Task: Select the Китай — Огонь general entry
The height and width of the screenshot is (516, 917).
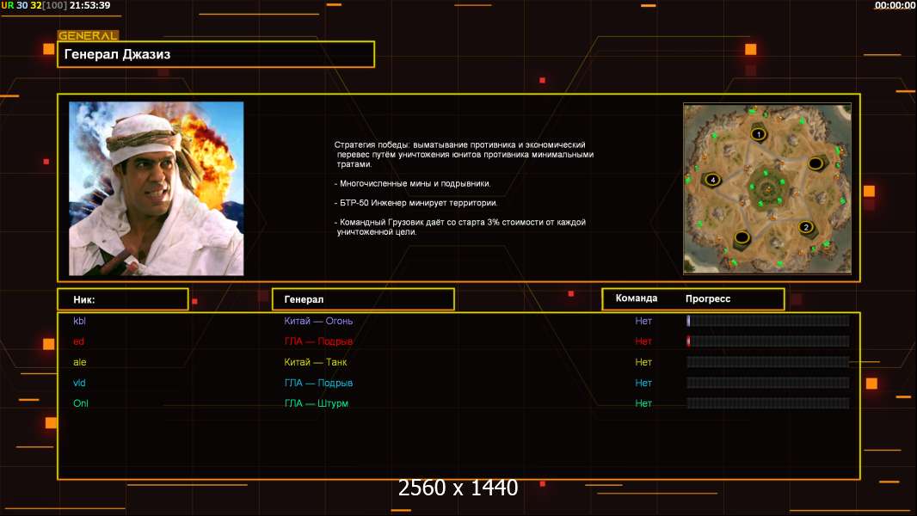Action: [318, 321]
